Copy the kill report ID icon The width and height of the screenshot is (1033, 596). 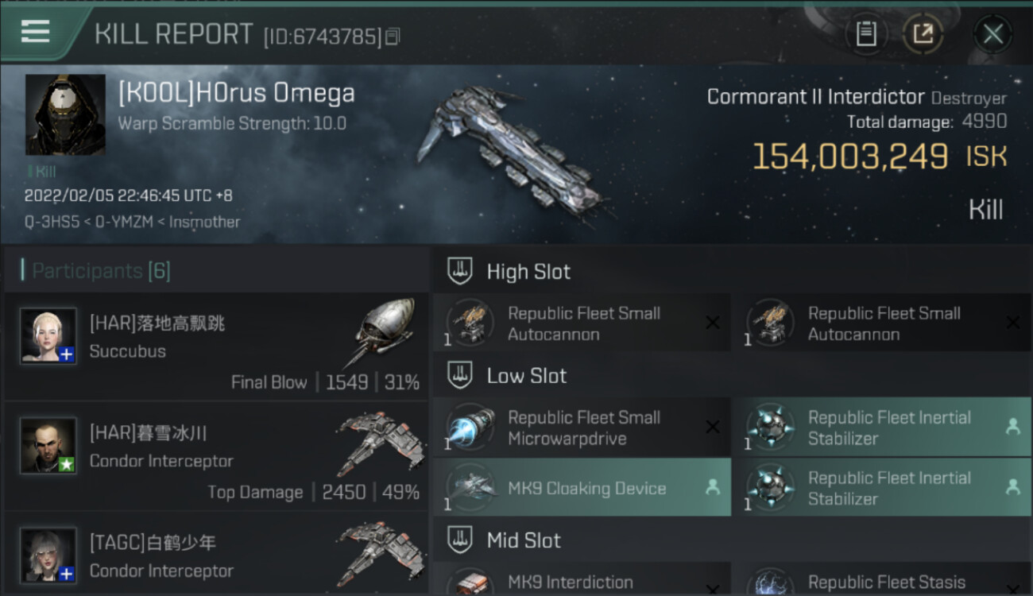click(393, 37)
